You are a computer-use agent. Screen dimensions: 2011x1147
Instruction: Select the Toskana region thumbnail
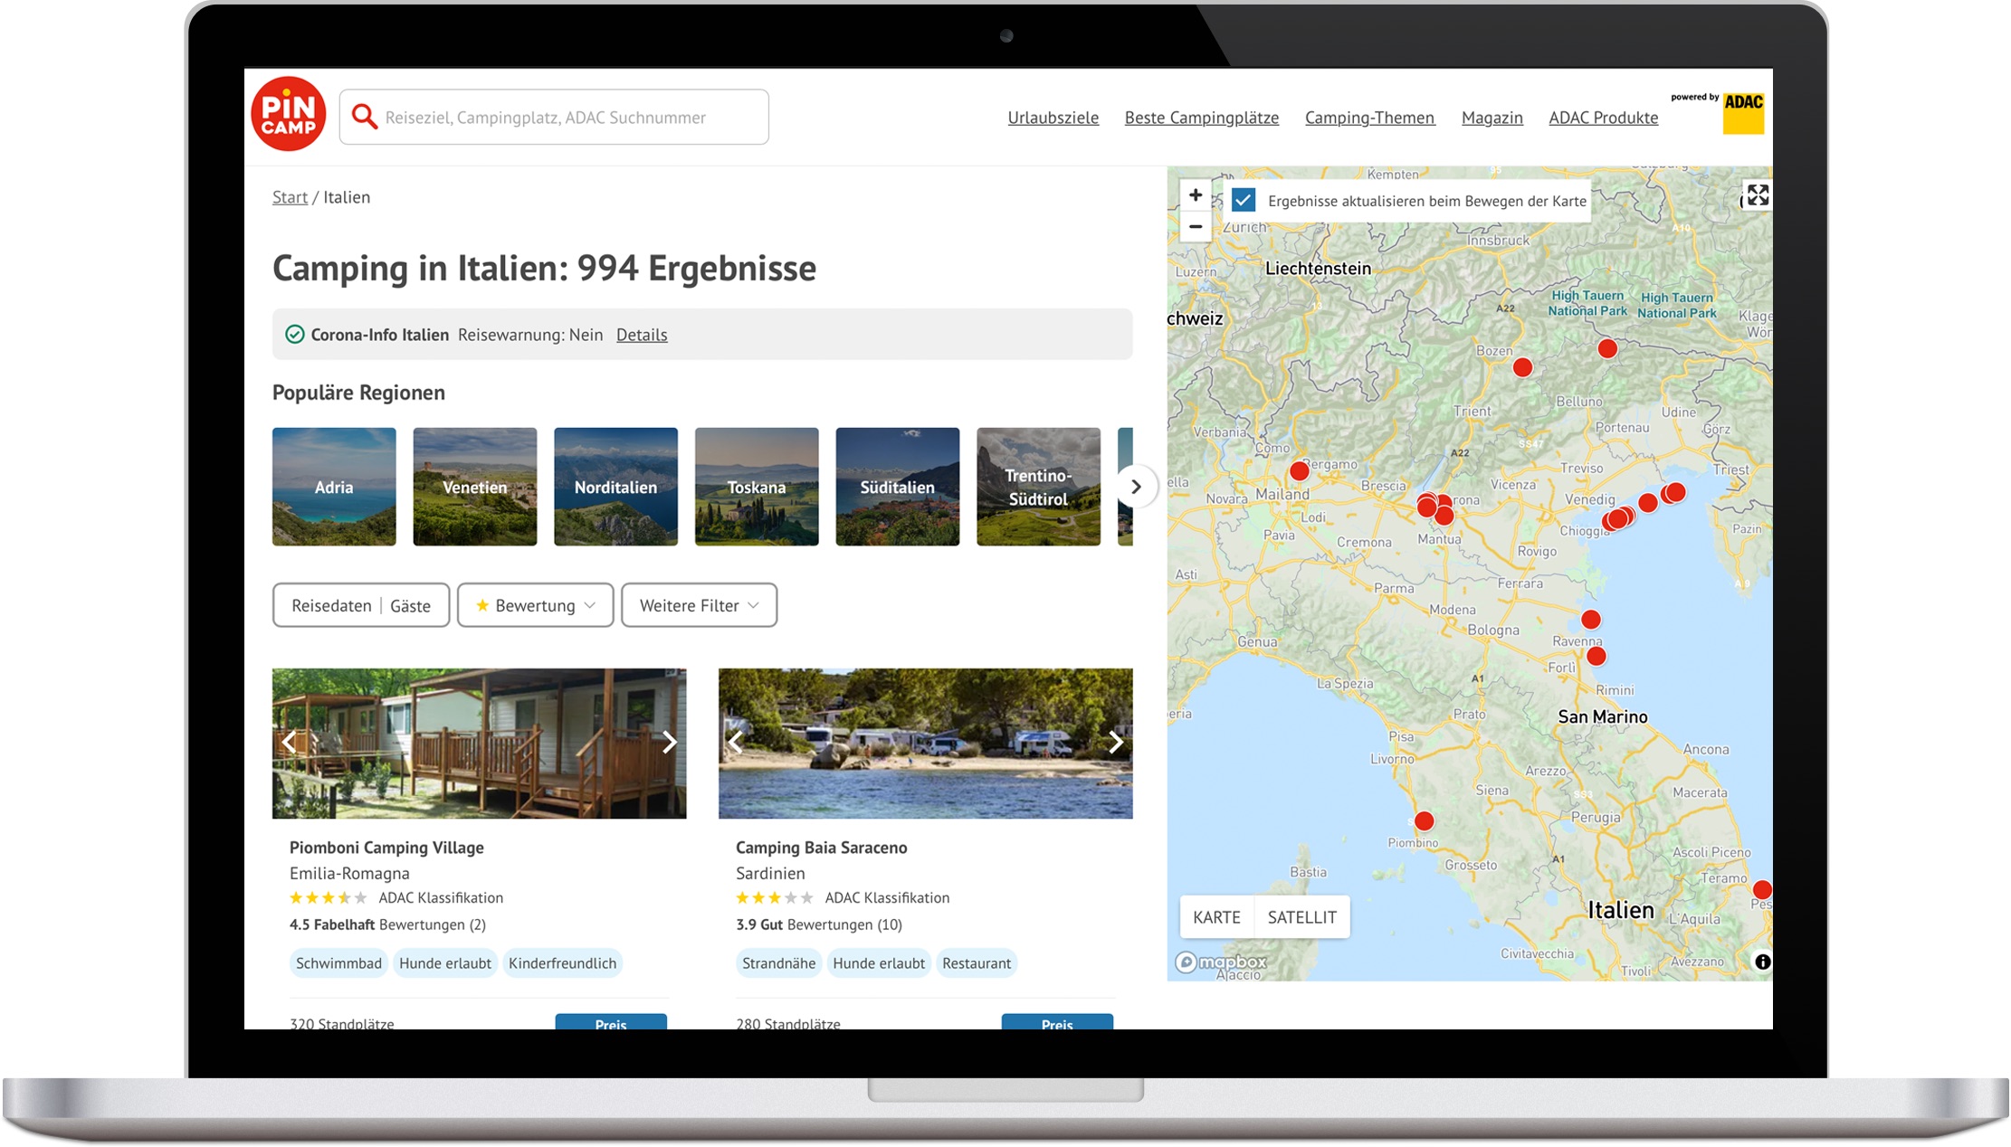757,487
